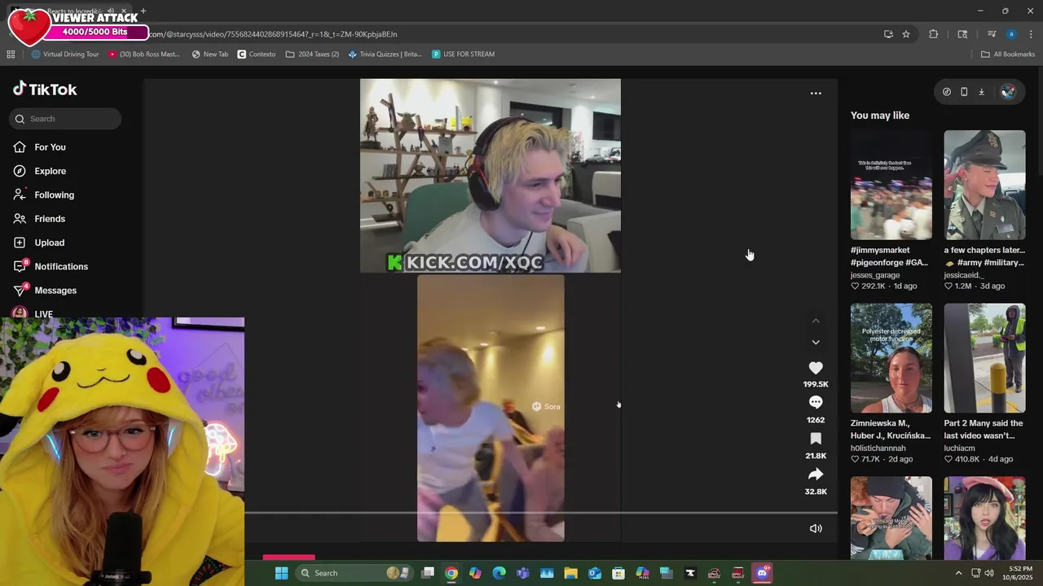Viewport: 1043px width, 586px height.
Task: Click the Get App phone icon
Action: coord(964,92)
